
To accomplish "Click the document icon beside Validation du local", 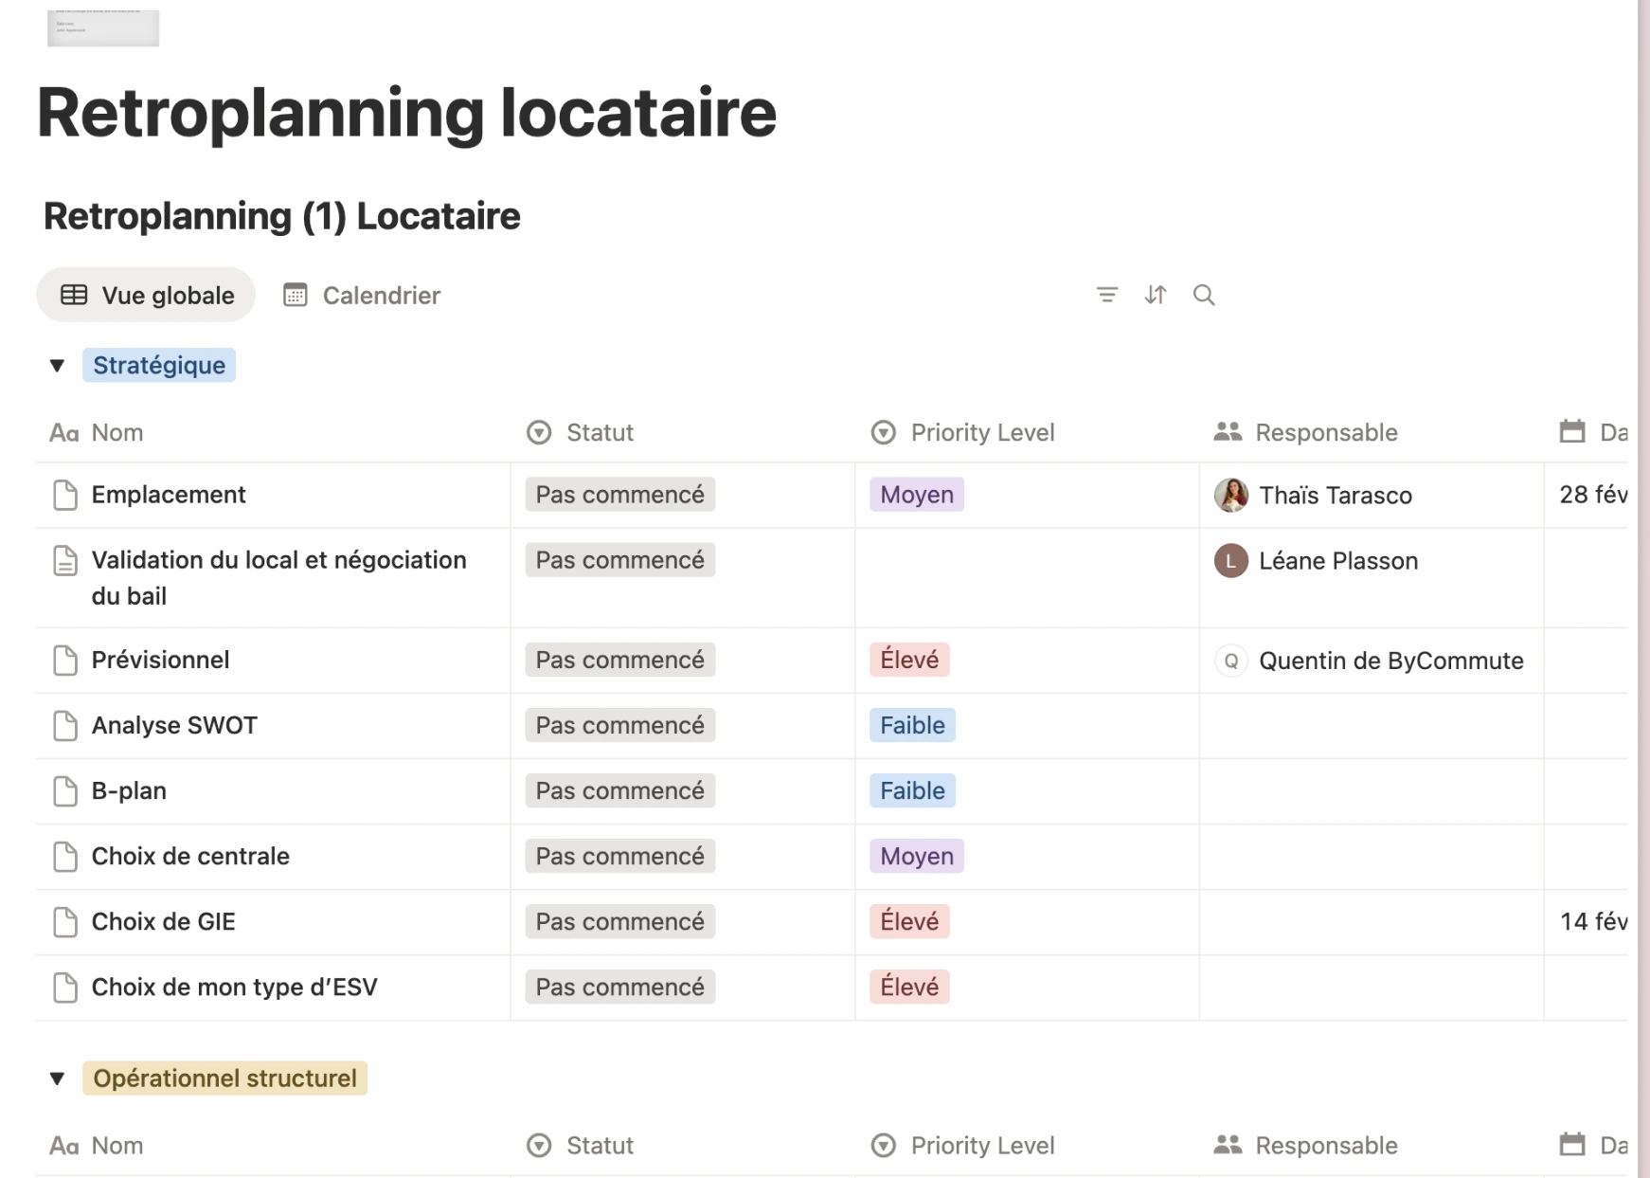I will pyautogui.click(x=65, y=560).
